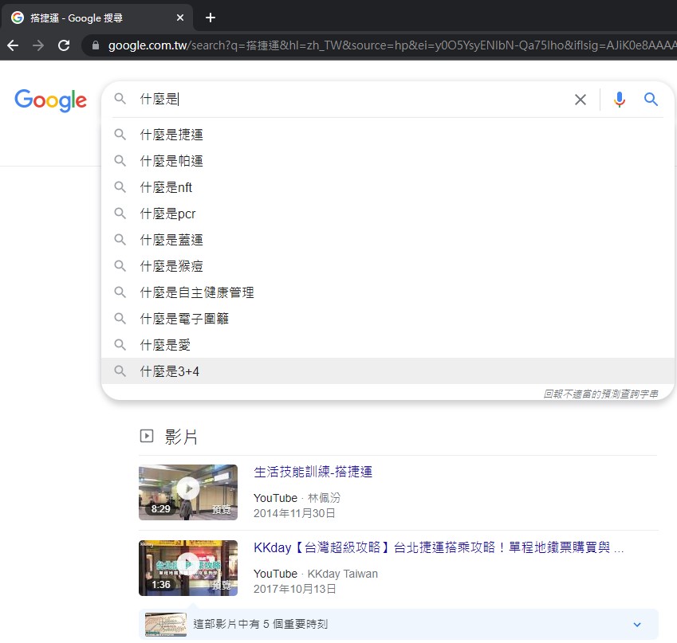The image size is (677, 643).
Task: Open the KKday 台北捷運搭乘攻略 video link
Action: [437, 547]
